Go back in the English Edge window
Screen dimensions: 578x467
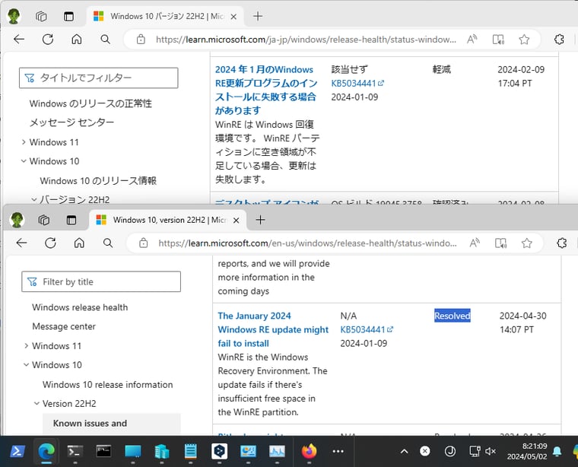[22, 243]
